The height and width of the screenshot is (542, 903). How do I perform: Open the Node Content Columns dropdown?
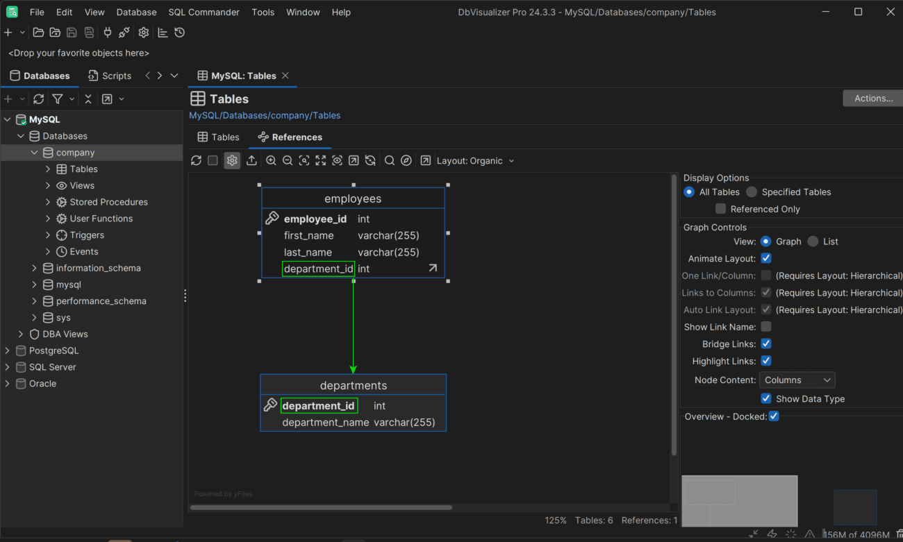pyautogui.click(x=797, y=380)
